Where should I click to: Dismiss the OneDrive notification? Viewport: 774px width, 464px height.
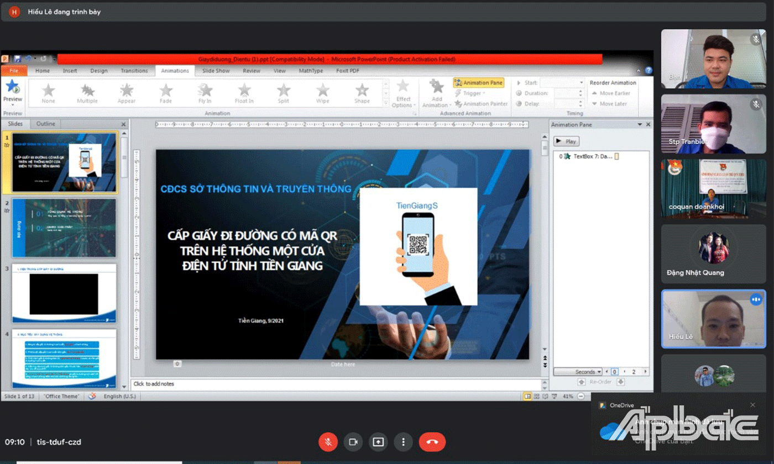tap(752, 405)
